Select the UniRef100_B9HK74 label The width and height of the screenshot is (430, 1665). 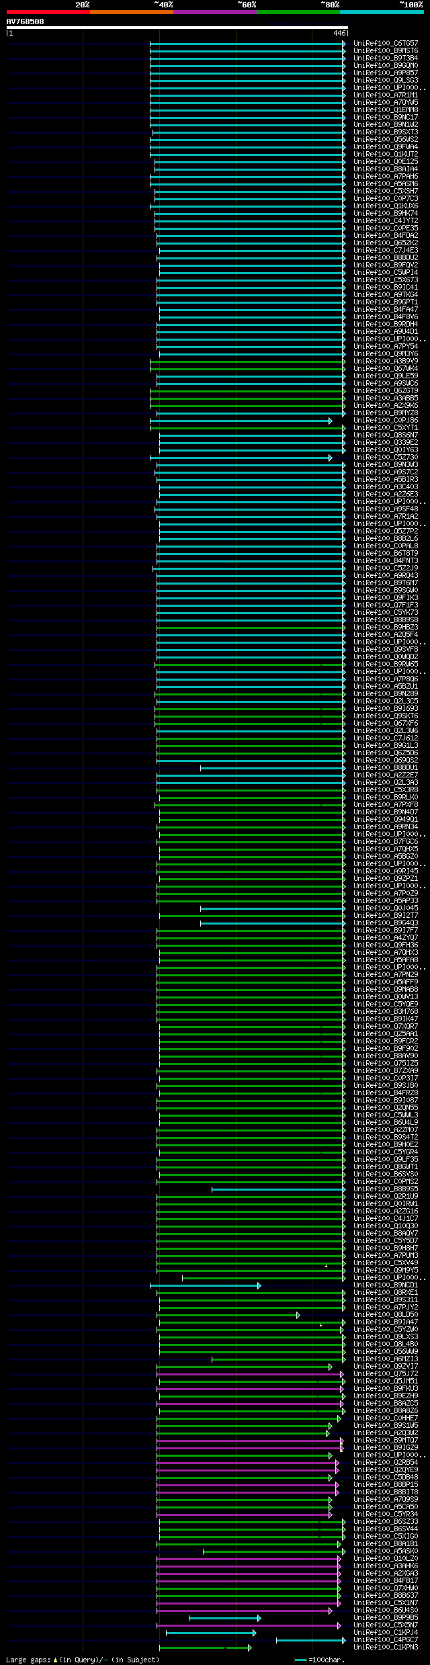coord(386,213)
